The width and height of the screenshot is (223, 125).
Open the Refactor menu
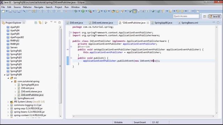pos(27,7)
